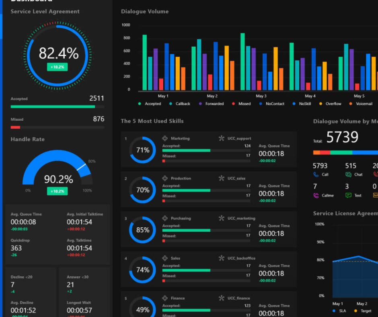Click the UCC_finance queue icon
The image size is (378, 317).
[x=222, y=298]
